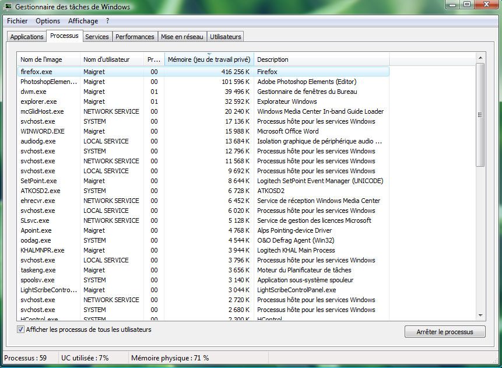This screenshot has height=368, width=502.
Task: Click the 101 596 K memory value
Action: 236,82
